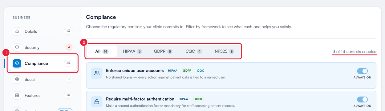Screen dimensions: 385x111
Task: Click the Compliance shield-check icon
Action: 17,63
